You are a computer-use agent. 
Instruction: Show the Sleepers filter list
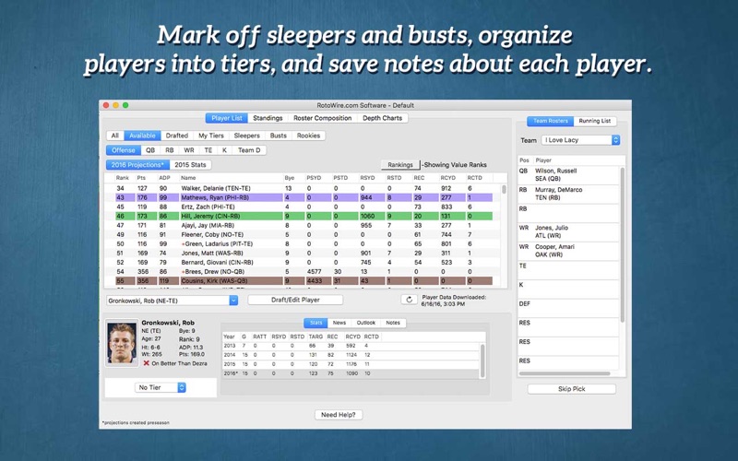tap(246, 136)
